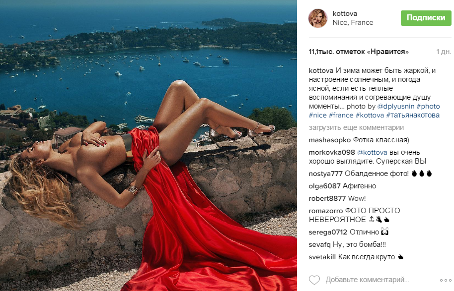The height and width of the screenshot is (291, 454).
Task: Open the three-dot more options menu
Action: [x=446, y=280]
